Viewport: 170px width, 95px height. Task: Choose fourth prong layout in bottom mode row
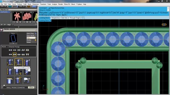(23, 55)
